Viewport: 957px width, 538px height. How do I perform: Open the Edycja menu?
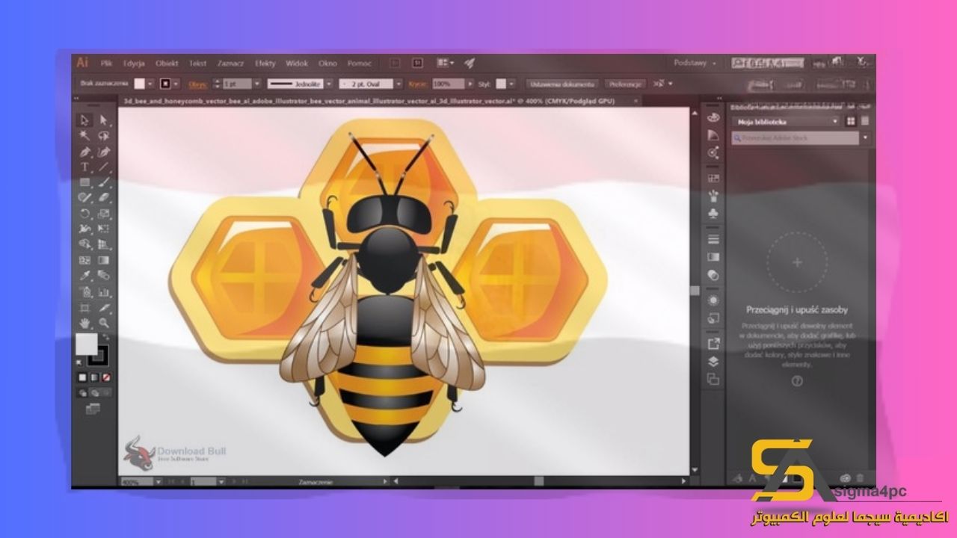[135, 64]
